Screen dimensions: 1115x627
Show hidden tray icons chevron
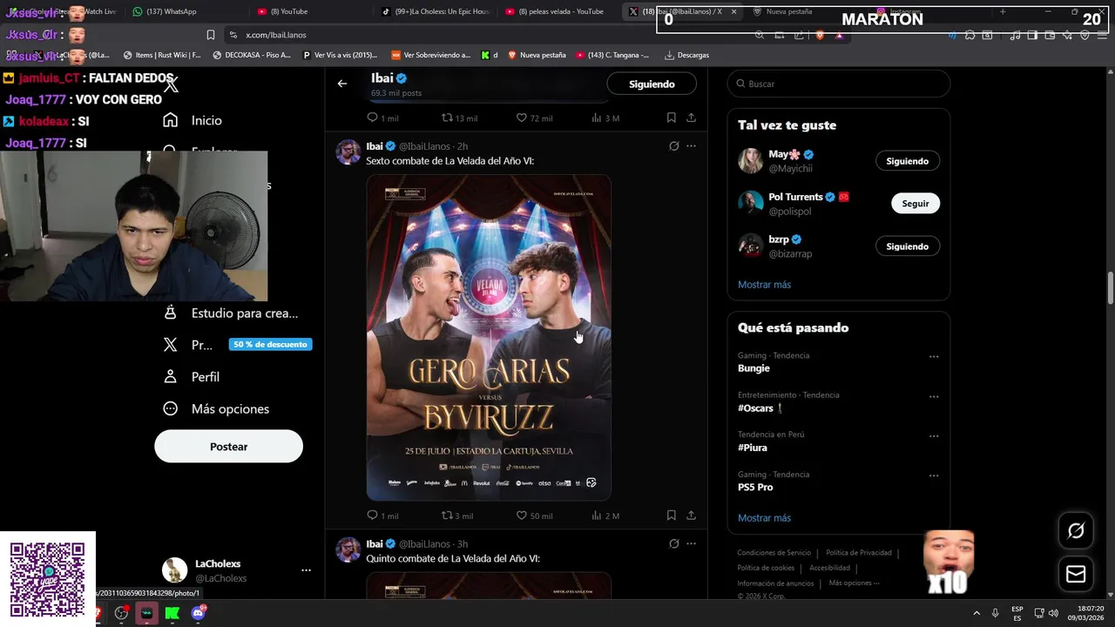click(976, 613)
